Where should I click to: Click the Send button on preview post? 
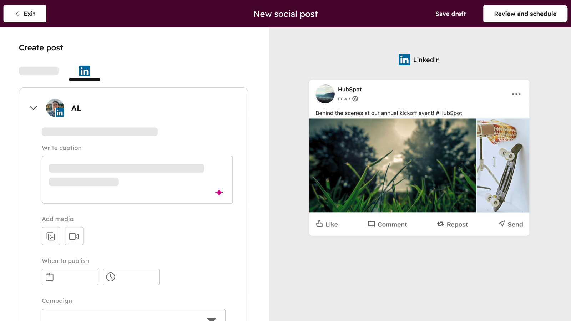point(510,224)
